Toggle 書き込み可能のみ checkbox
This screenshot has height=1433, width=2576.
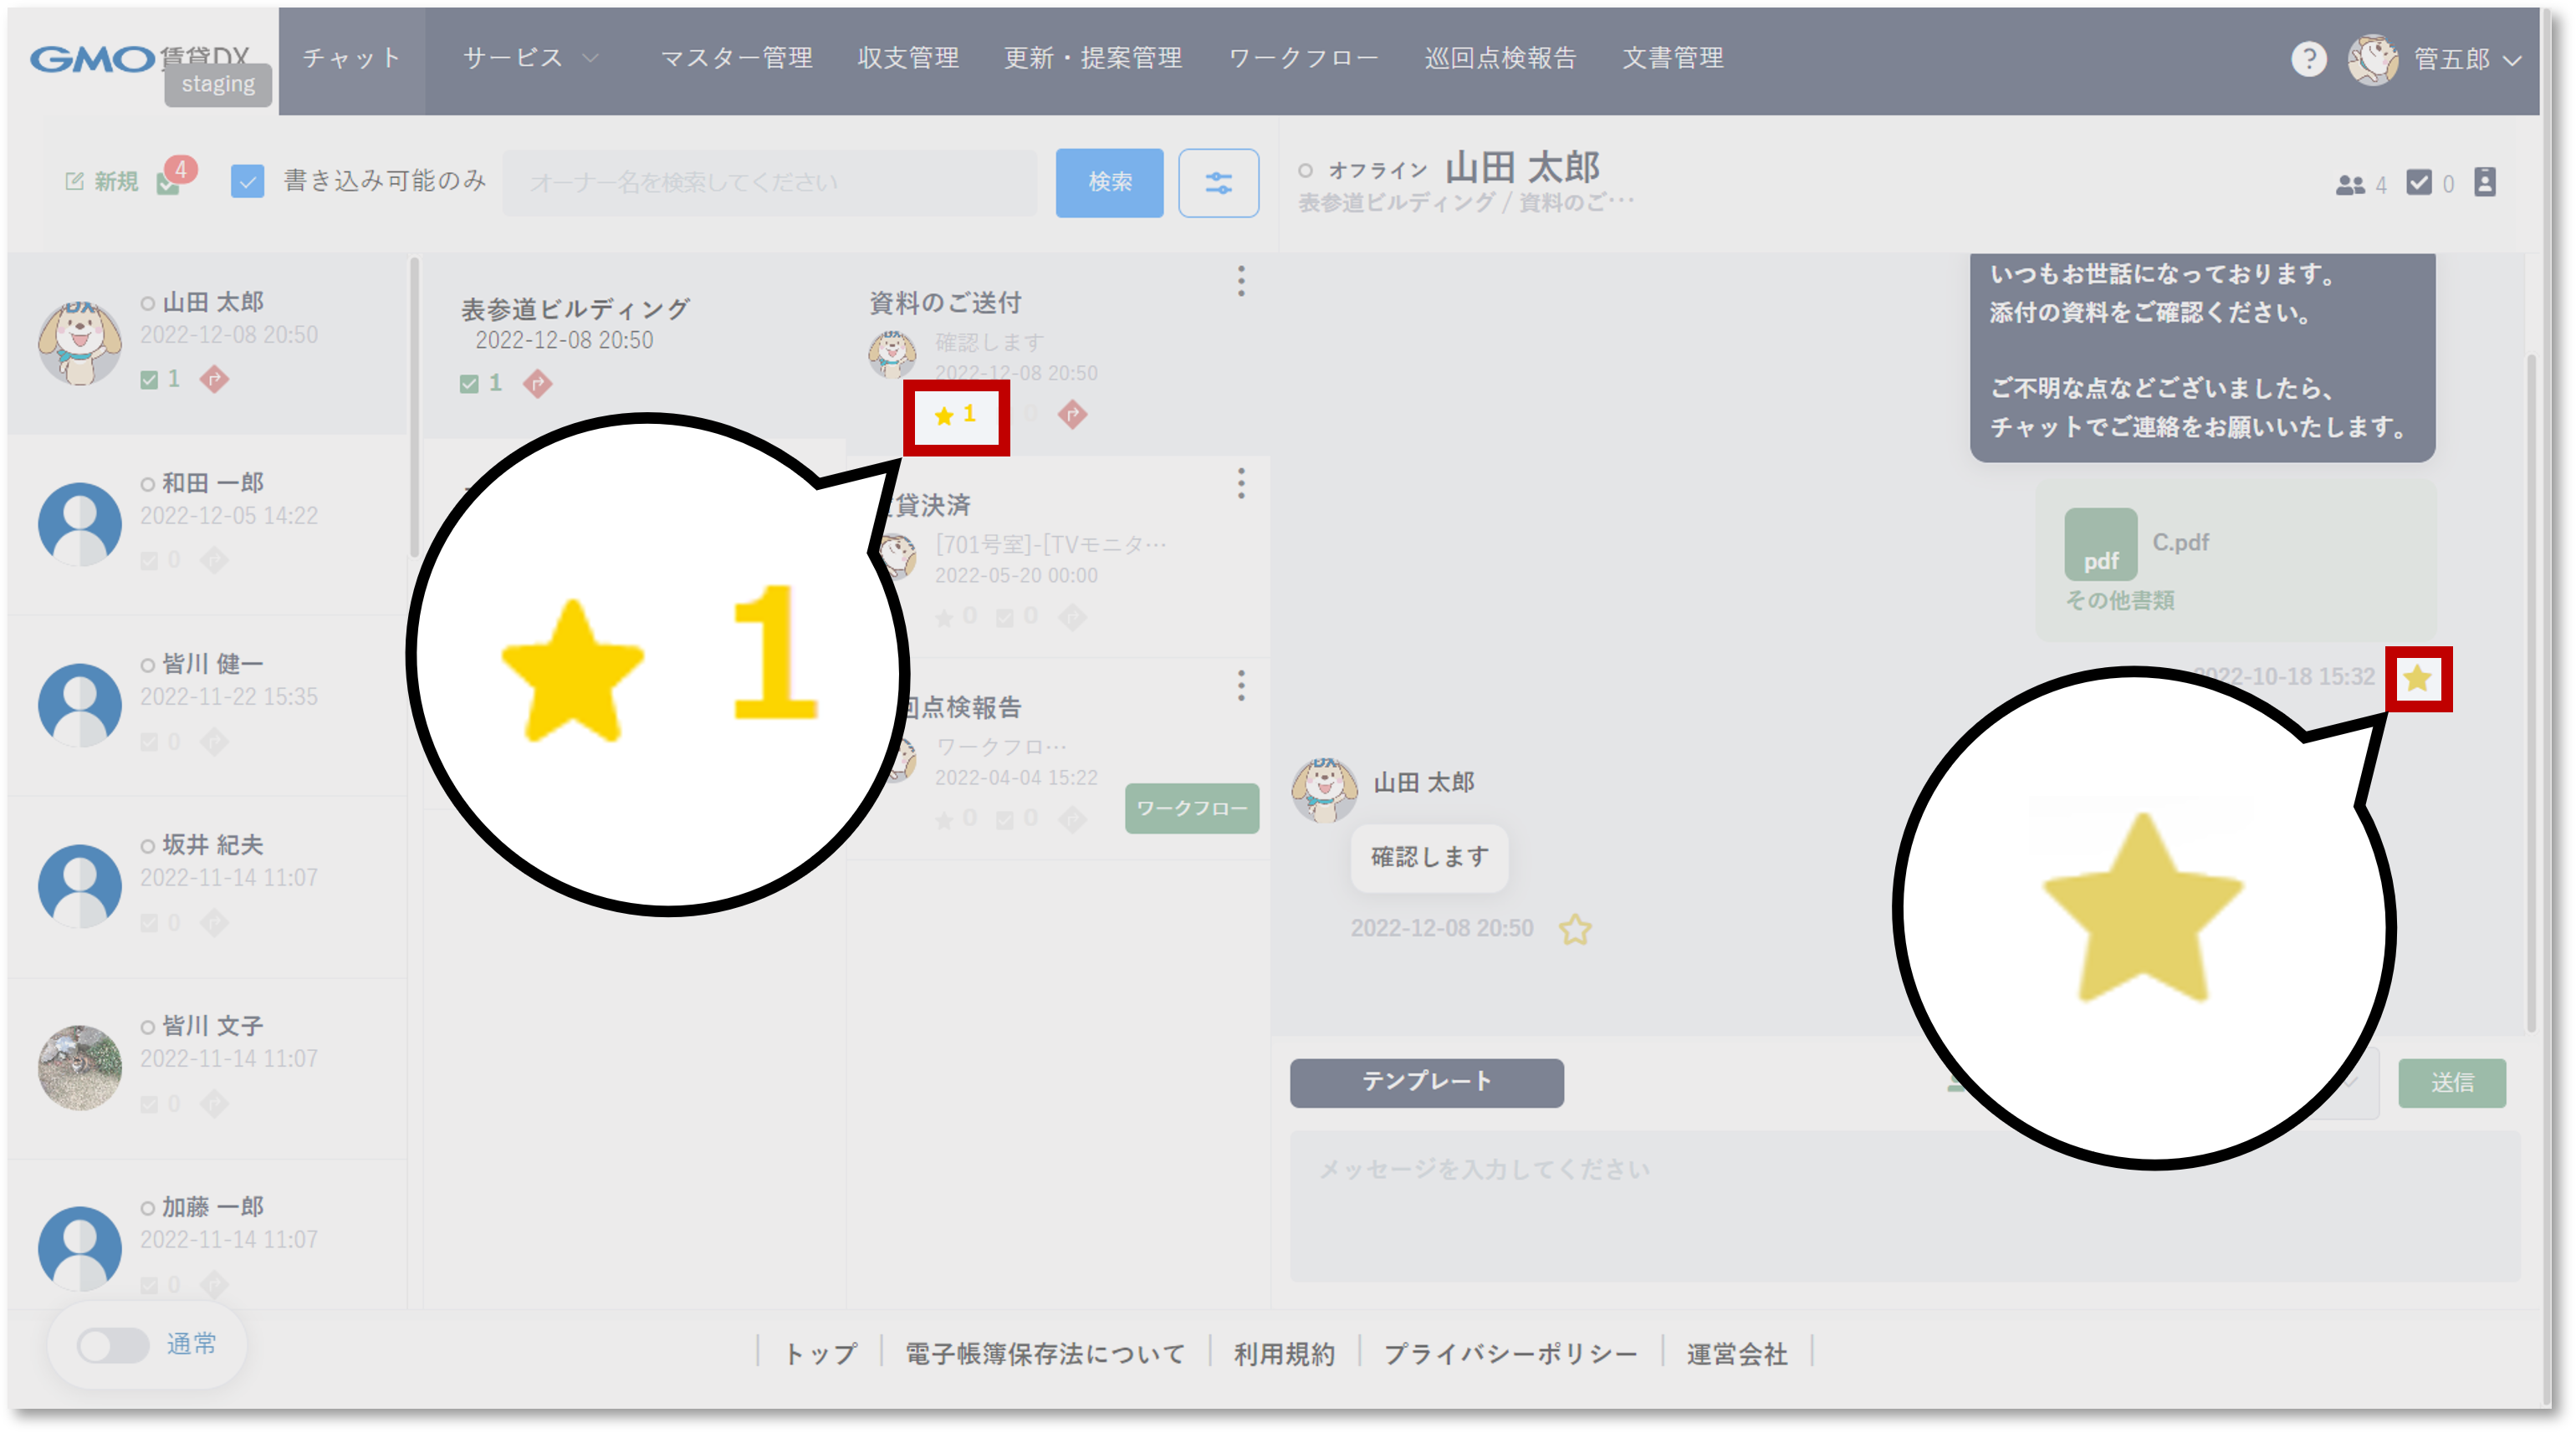pyautogui.click(x=247, y=182)
